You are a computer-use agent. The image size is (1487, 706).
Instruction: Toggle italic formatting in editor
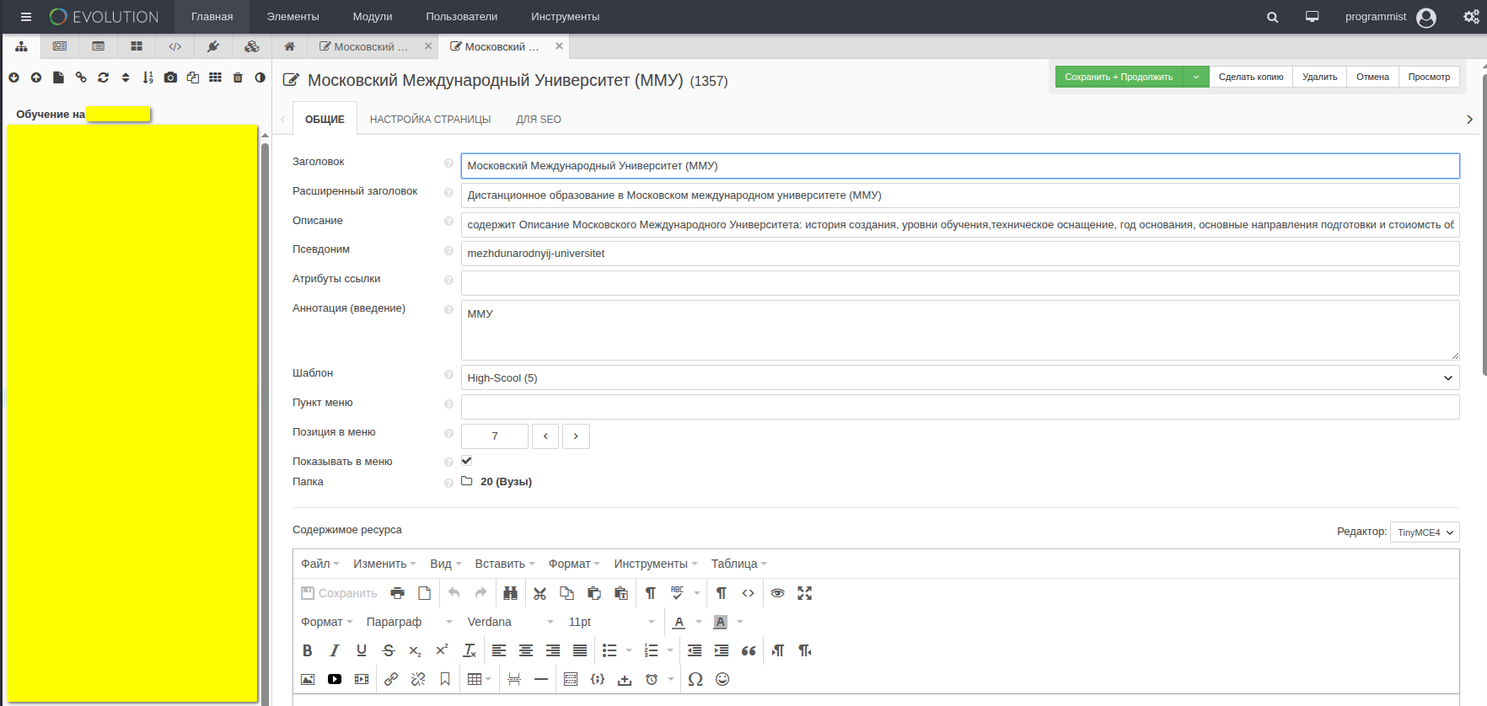[335, 650]
